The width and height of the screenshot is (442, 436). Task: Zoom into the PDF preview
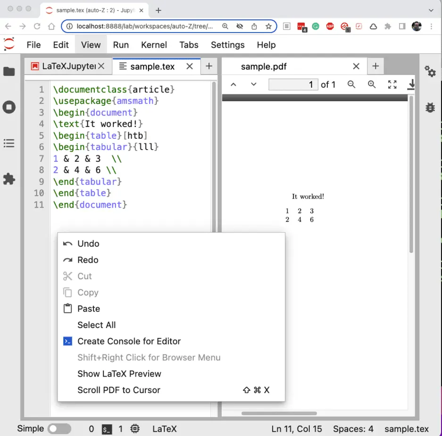(372, 84)
